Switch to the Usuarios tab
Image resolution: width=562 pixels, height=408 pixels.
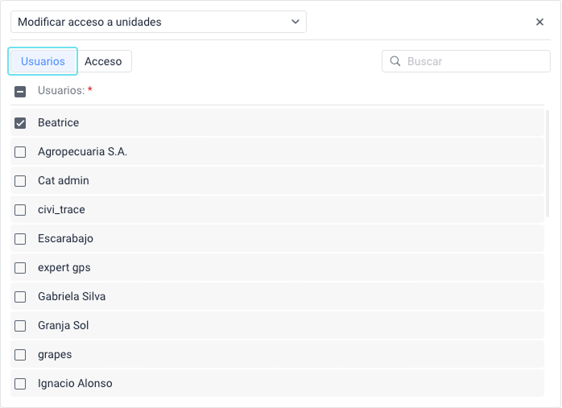[43, 61]
